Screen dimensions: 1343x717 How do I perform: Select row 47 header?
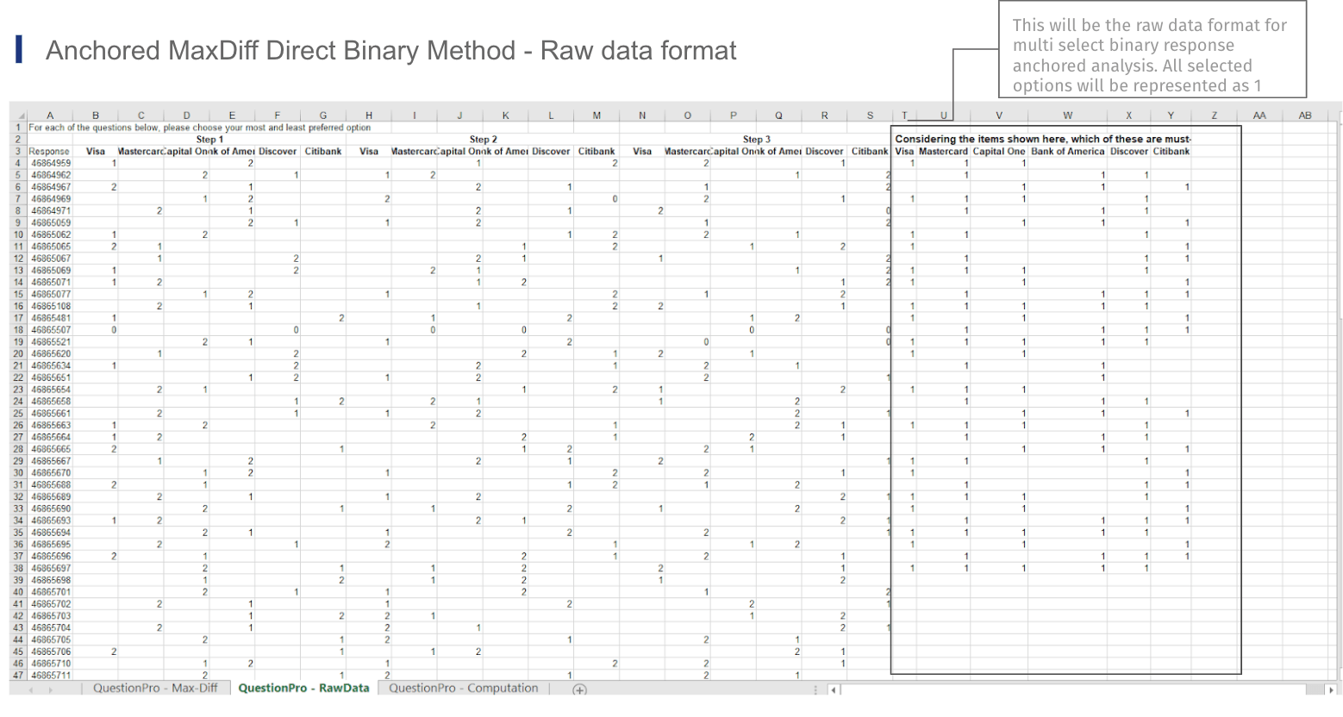tap(18, 676)
